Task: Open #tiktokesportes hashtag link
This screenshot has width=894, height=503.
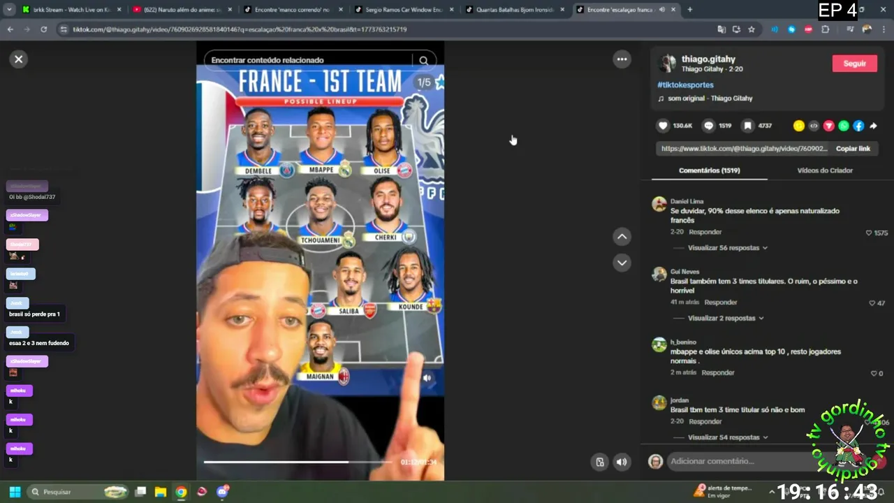Action: point(685,85)
